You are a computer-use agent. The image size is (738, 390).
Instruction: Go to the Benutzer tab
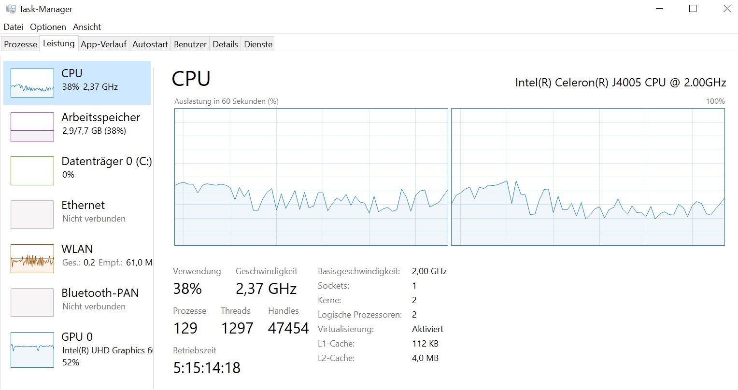point(190,44)
